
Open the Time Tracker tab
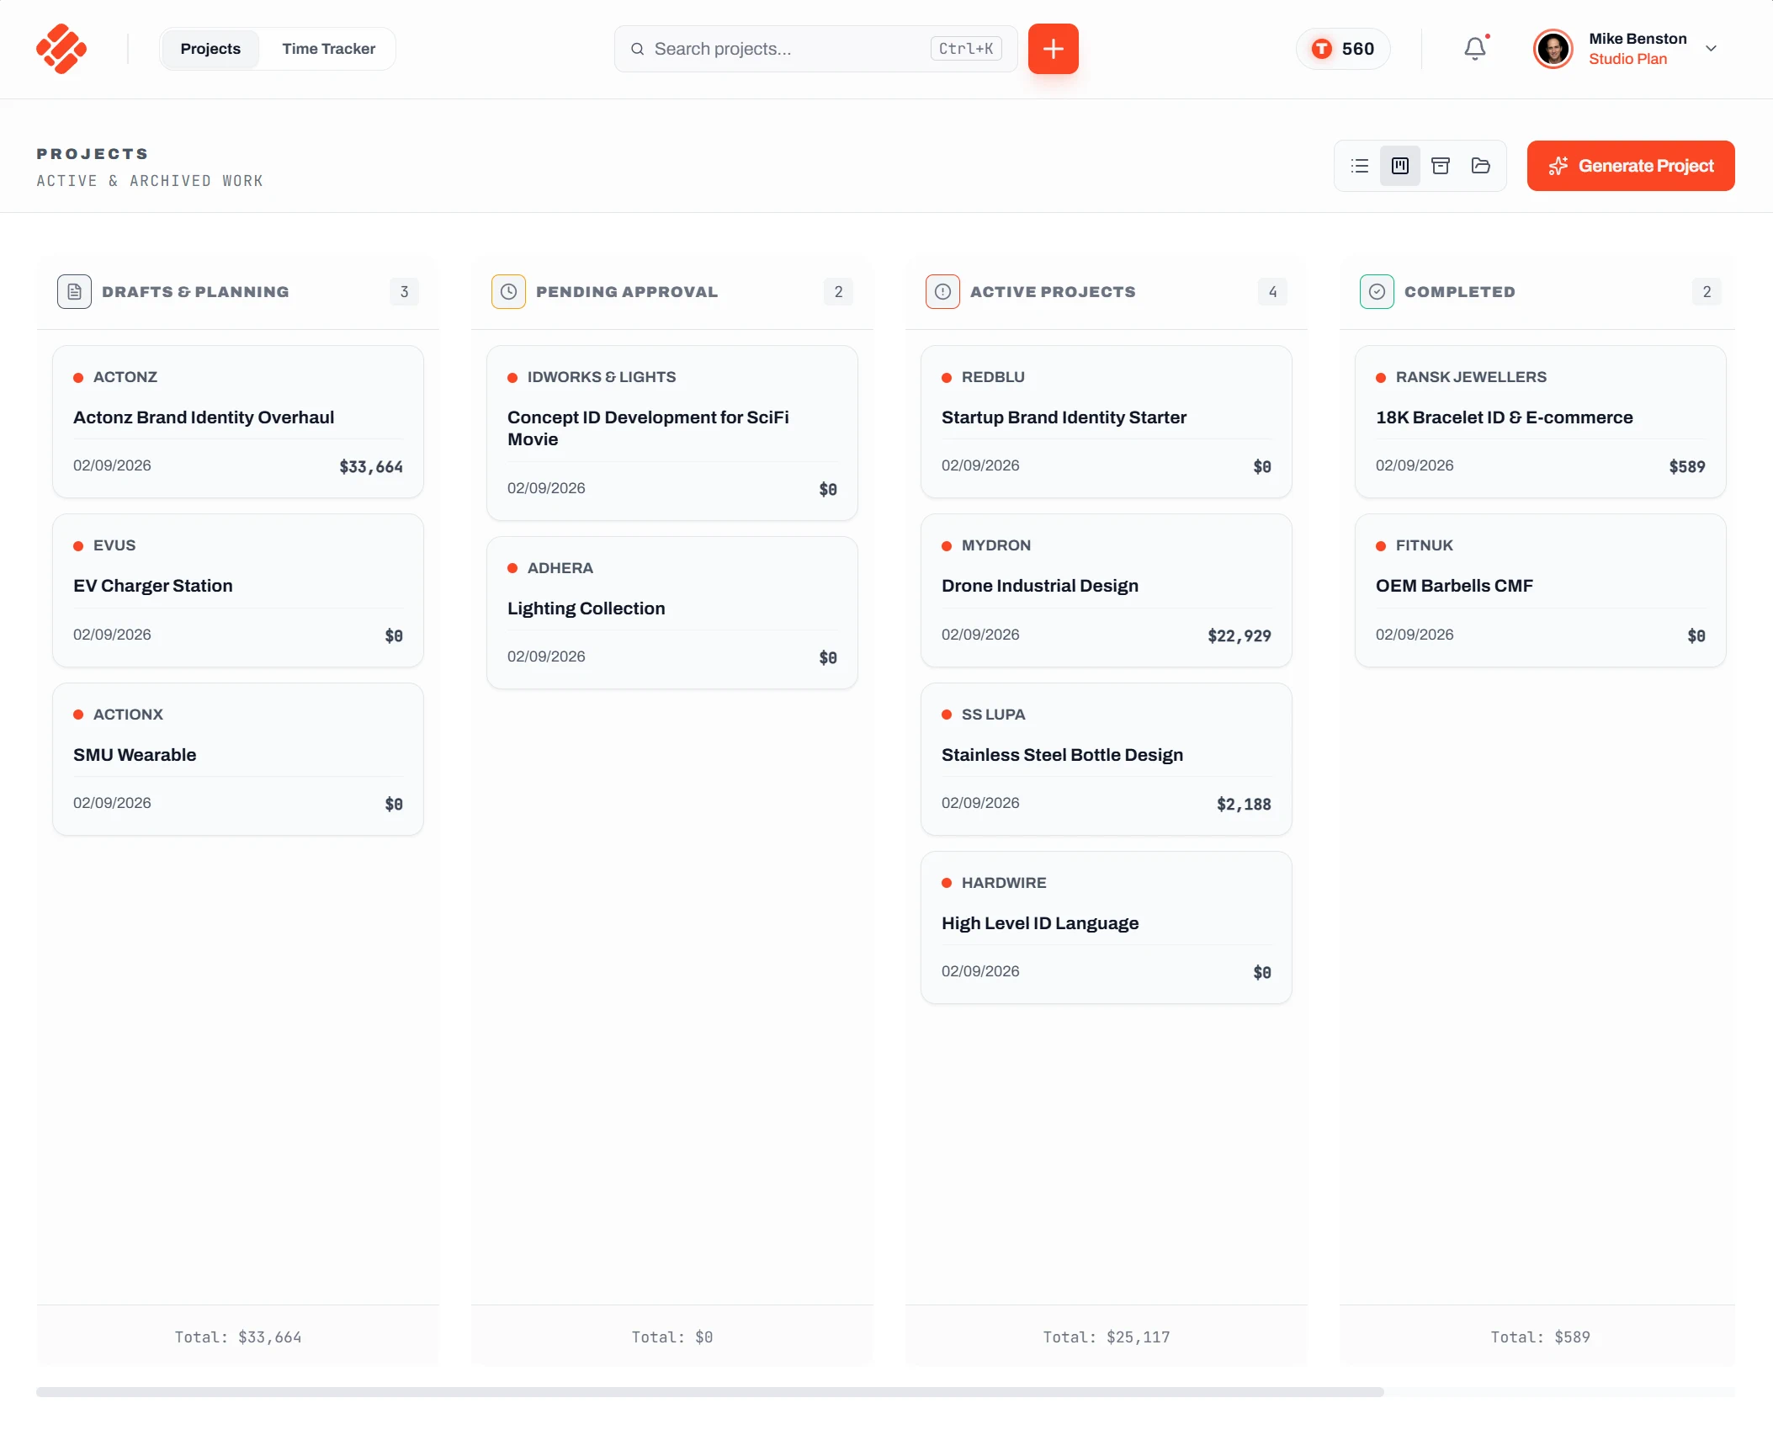pyautogui.click(x=329, y=49)
